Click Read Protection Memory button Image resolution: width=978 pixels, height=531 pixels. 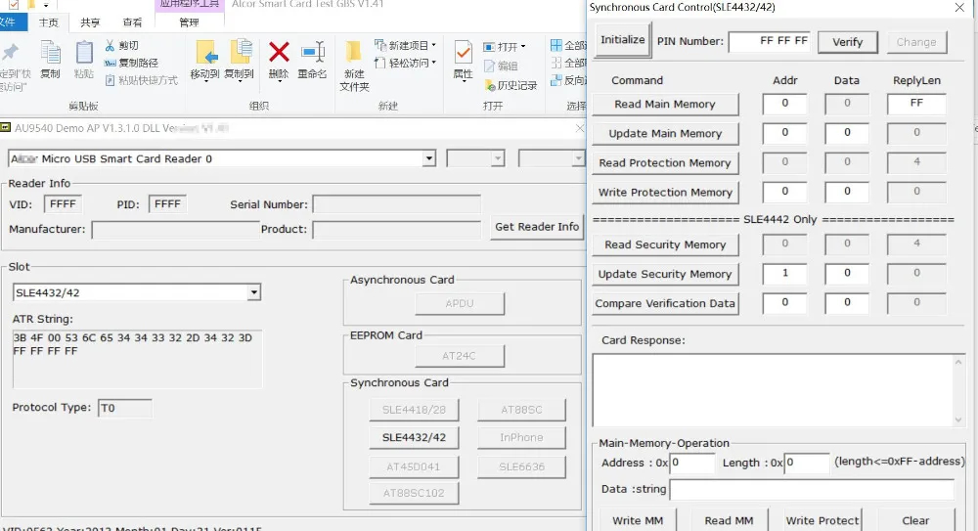(x=665, y=163)
